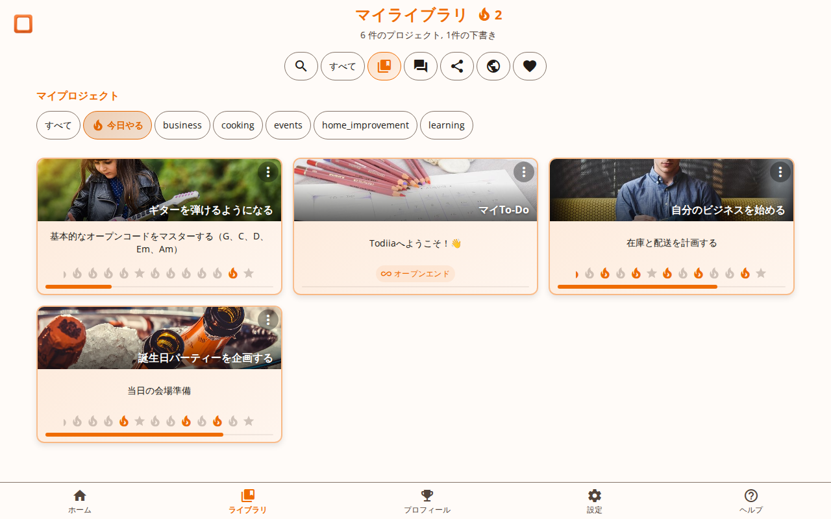Click the guitar project progress bar
This screenshot has width=831, height=519.
(x=160, y=287)
